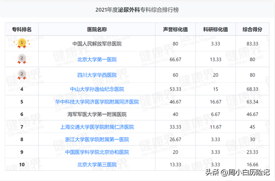This screenshot has height=181, width=275.
Task: Click total score 16.66
Action: click(x=252, y=165)
